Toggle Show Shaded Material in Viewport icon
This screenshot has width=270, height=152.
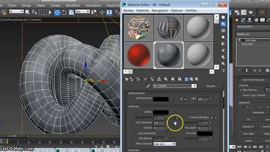pyautogui.click(x=180, y=79)
